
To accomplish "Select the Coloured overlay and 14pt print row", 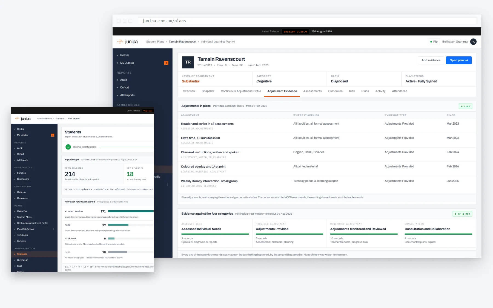I will click(x=327, y=169).
